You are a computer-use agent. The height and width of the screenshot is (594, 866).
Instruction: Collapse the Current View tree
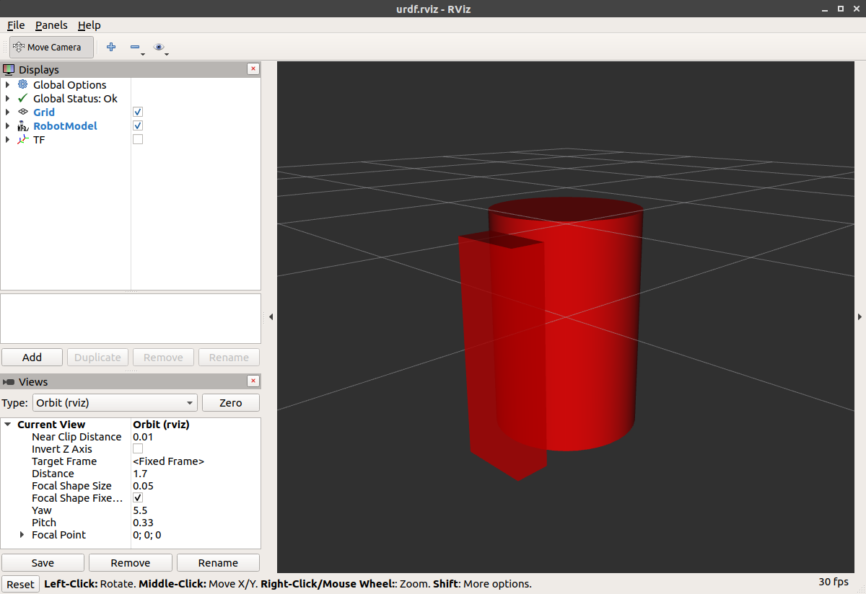[8, 425]
